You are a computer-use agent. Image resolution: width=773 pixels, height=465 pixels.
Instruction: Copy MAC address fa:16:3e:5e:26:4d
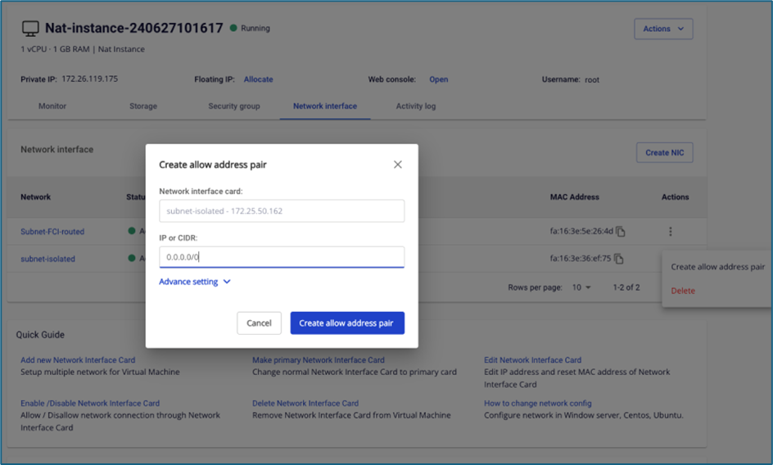tap(621, 232)
